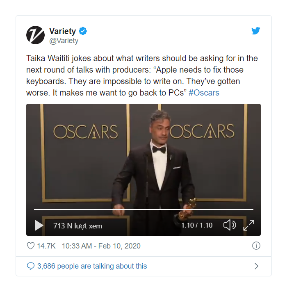The width and height of the screenshot is (294, 285).
Task: Open the 10:33 AM - Feb 10, 2020 timestamp
Action: (101, 246)
